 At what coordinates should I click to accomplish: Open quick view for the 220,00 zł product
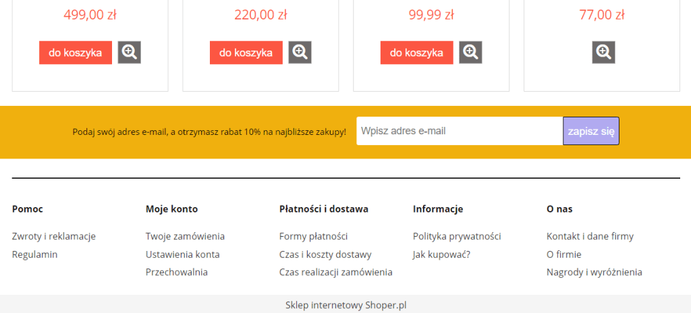(x=300, y=53)
